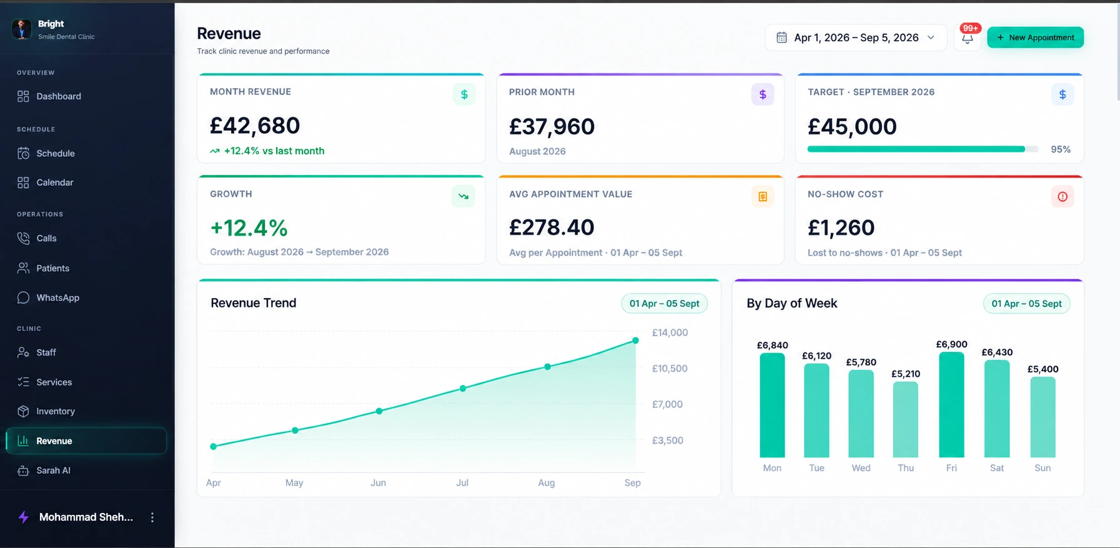Click the target progress bar at 95%

(x=923, y=149)
